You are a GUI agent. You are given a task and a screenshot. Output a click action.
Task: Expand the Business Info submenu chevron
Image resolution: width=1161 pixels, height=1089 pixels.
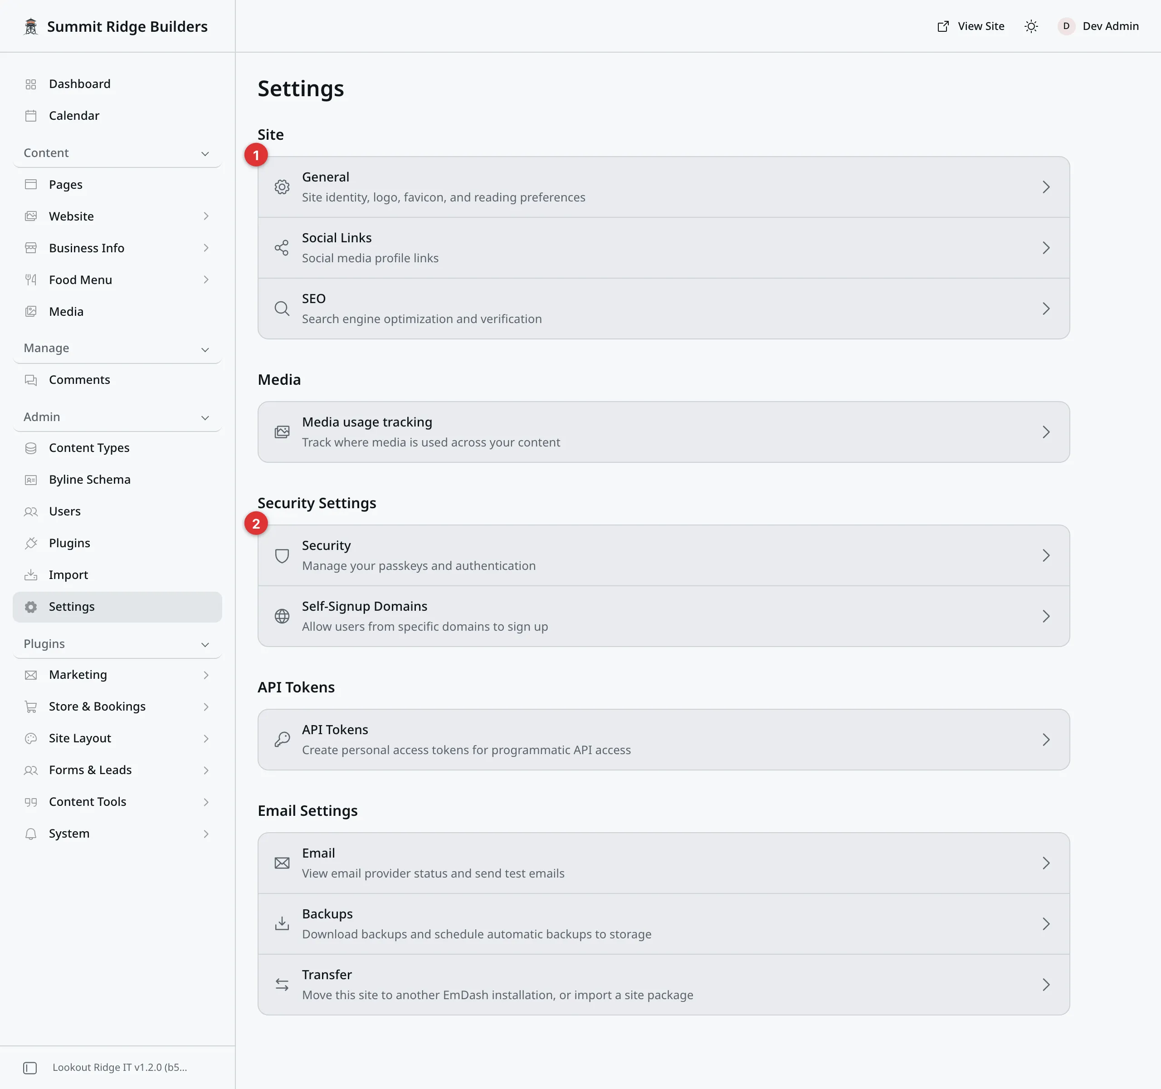(x=205, y=248)
